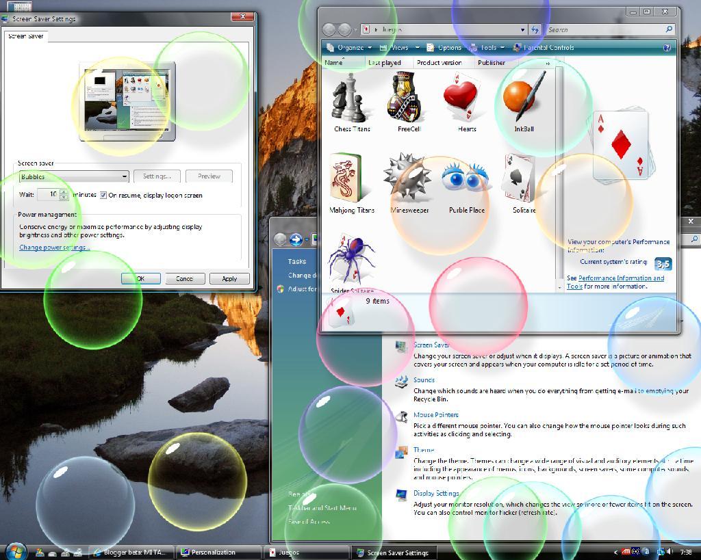Click the Display Settings monitor icon

click(x=401, y=495)
